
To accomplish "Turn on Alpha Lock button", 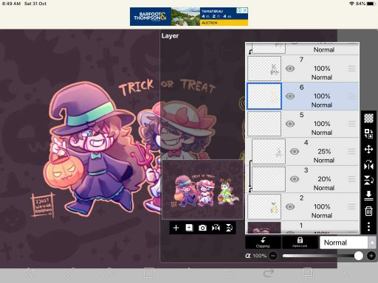I will click(300, 242).
